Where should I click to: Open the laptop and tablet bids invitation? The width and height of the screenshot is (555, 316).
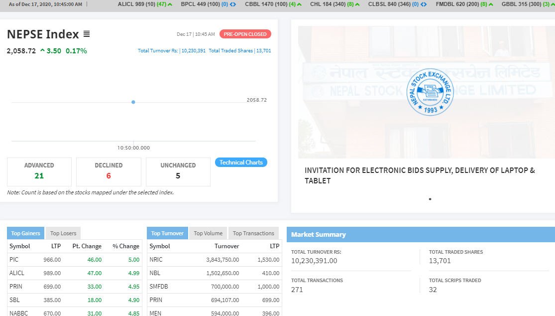click(420, 175)
